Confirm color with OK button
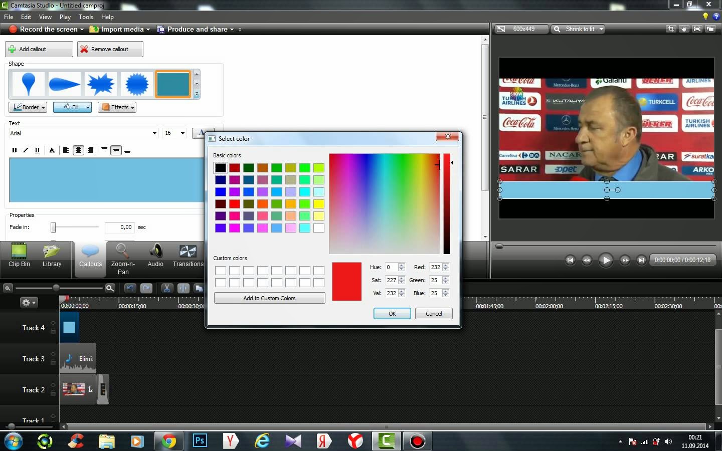 [x=392, y=314]
